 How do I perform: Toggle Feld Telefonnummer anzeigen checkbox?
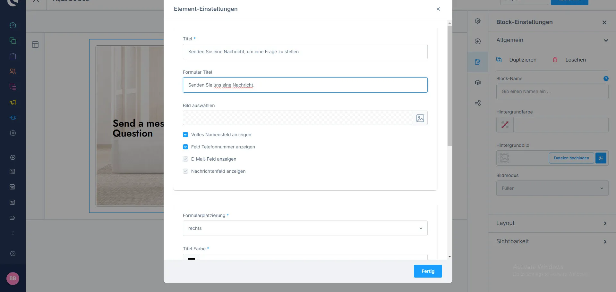(185, 147)
